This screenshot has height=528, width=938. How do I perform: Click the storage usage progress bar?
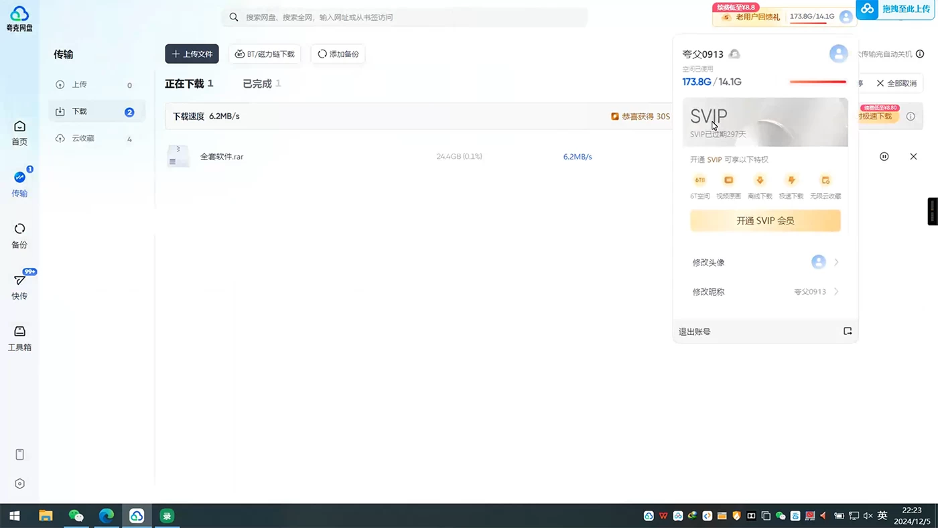tap(817, 81)
